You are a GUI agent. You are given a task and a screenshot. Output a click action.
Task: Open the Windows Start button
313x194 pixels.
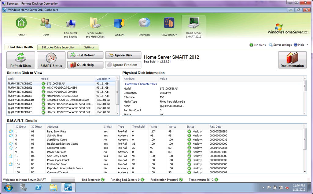[8, 187]
